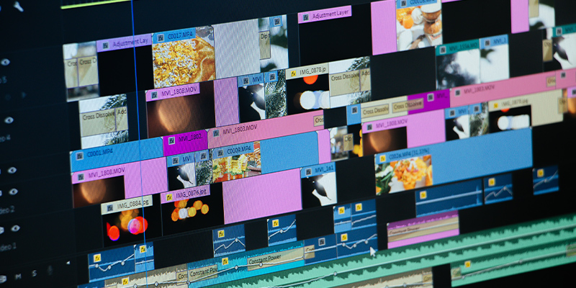Hide the Video 1 track with its eye icon
The image size is (576, 288).
pyautogui.click(x=15, y=228)
